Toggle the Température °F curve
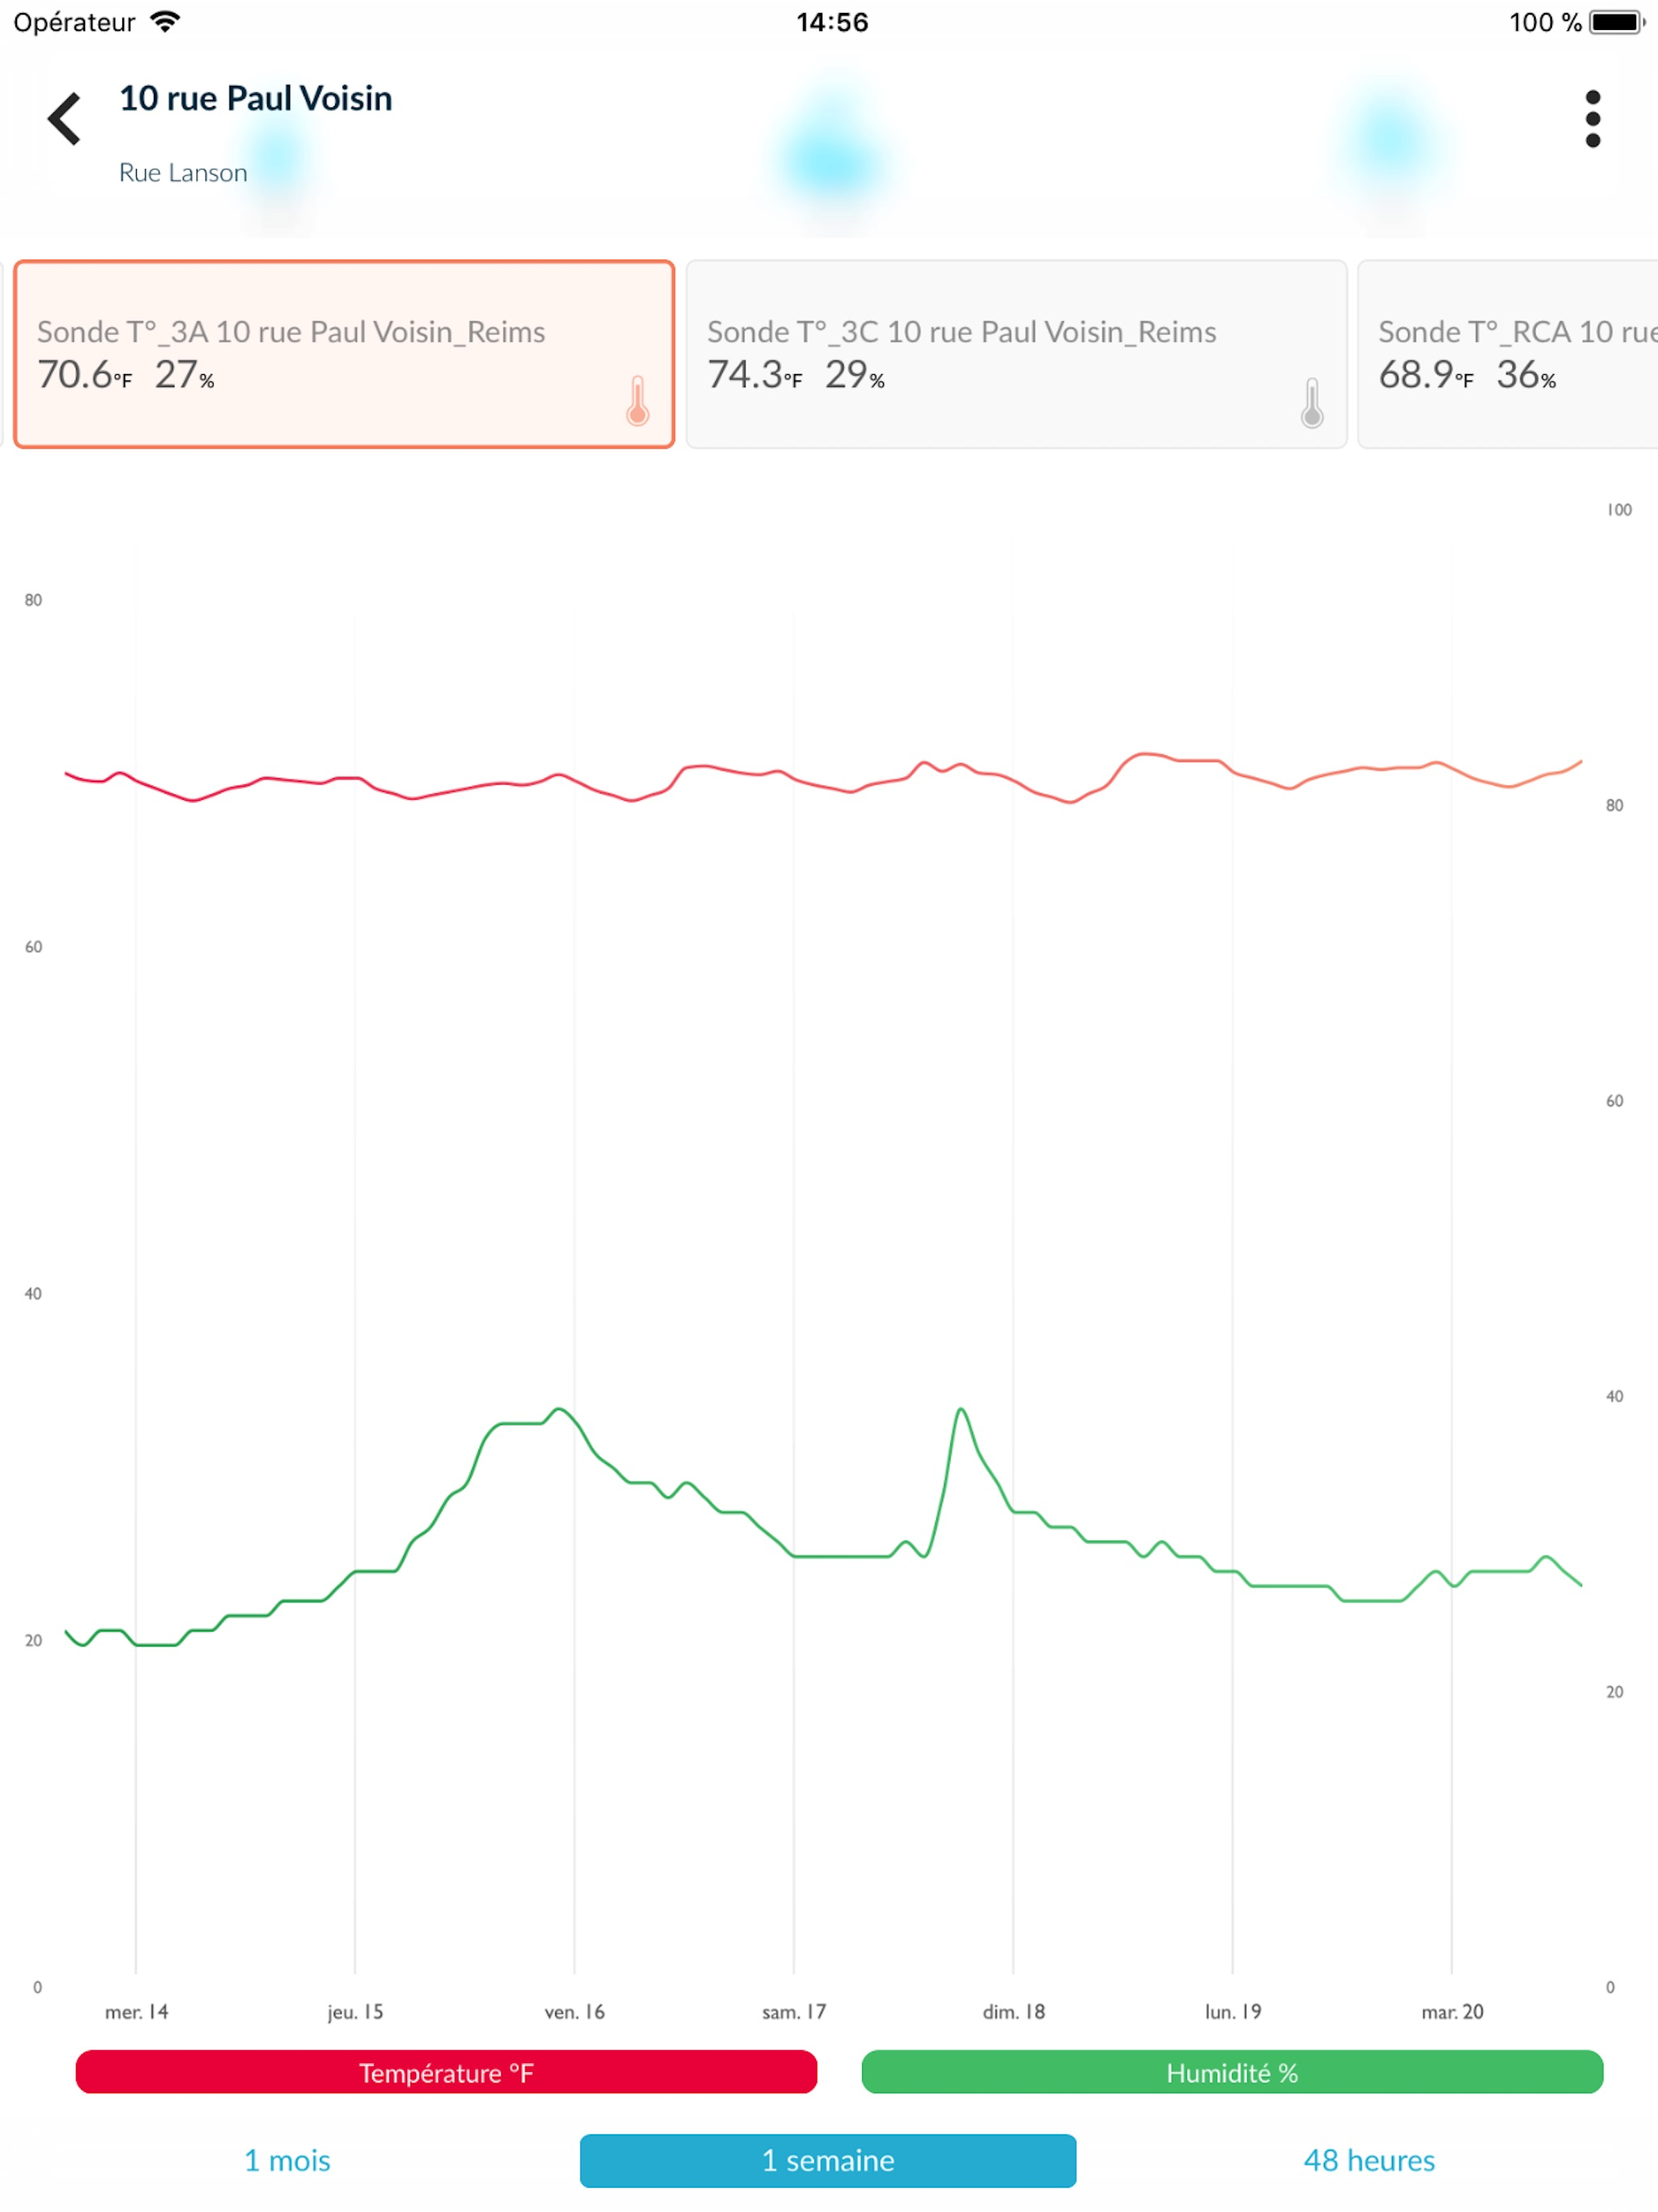Screen dimensions: 1658x2212 pos(447,2071)
